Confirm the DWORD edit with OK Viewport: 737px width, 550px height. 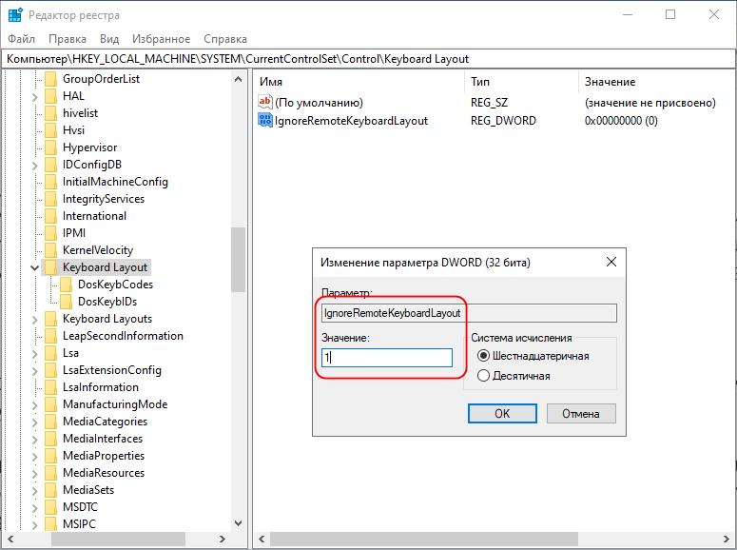(502, 414)
